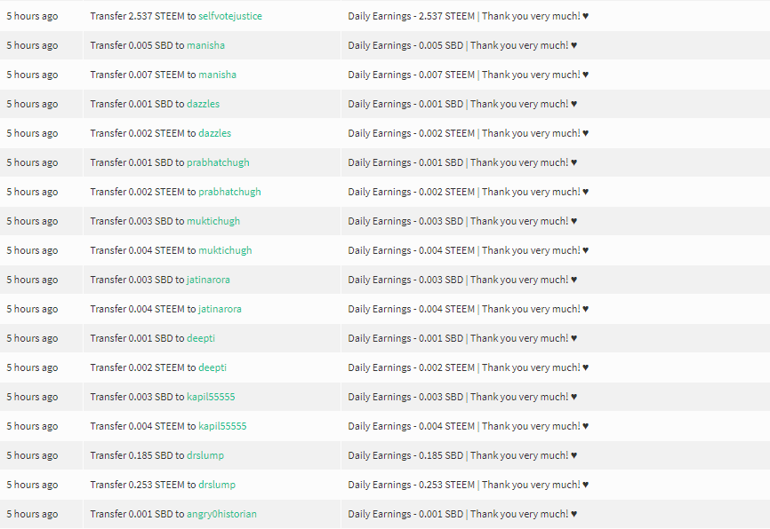Open manisha link in 0.005 SBD transfer
The image size is (770, 529).
[x=205, y=45]
